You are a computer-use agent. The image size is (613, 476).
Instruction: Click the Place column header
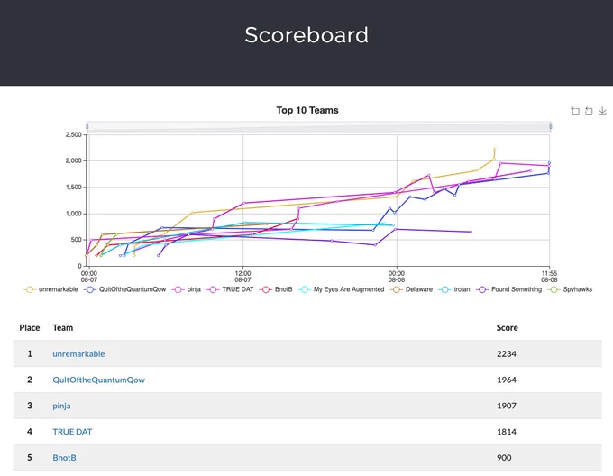pos(30,328)
